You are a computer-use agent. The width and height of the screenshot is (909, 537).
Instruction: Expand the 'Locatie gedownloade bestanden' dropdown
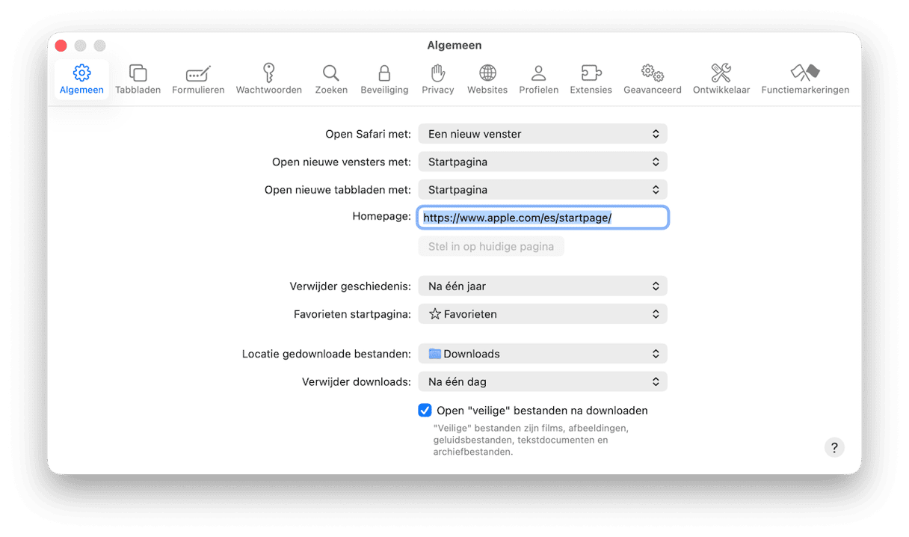(543, 354)
